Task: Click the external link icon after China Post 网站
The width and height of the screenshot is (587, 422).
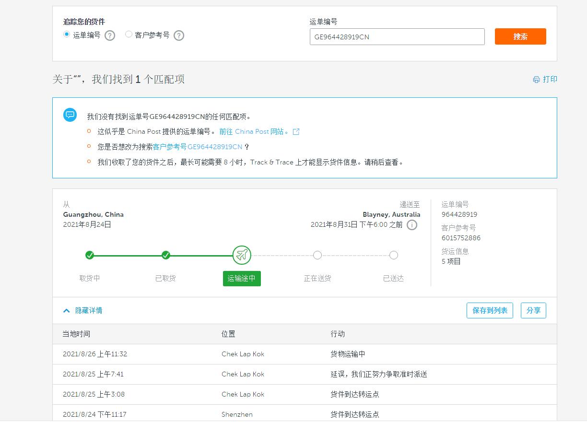Action: click(x=296, y=131)
